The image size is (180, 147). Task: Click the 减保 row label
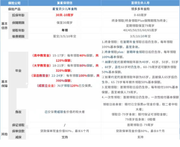[18, 137]
